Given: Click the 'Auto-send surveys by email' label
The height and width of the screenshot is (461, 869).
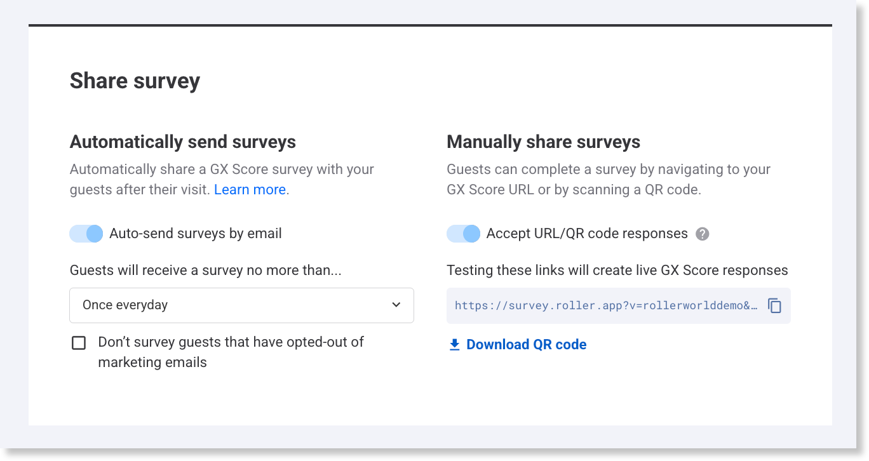Looking at the screenshot, I should (195, 234).
